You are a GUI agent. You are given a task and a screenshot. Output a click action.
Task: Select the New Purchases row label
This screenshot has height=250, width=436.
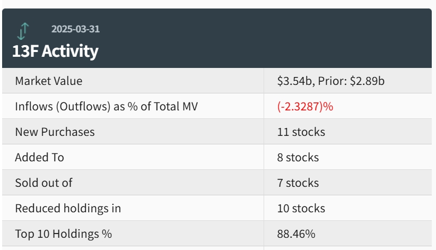tap(55, 132)
